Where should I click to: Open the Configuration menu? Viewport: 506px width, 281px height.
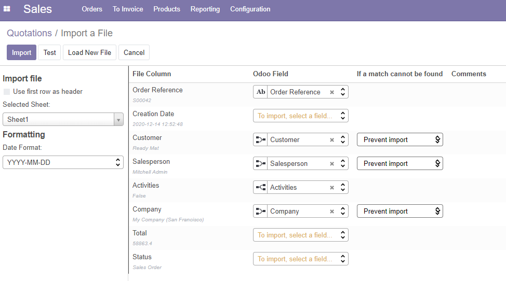click(250, 9)
